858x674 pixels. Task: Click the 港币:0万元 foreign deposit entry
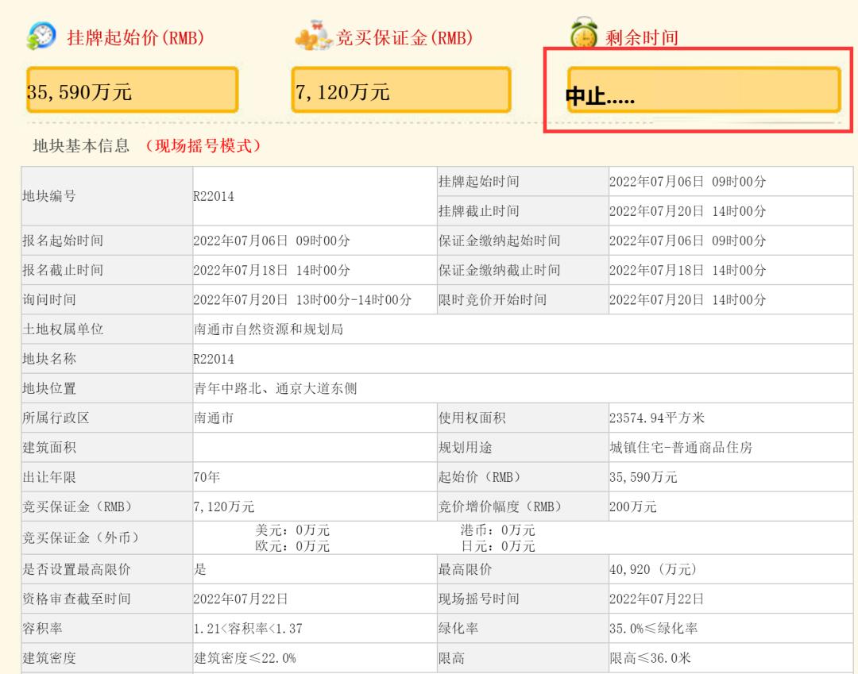click(x=498, y=530)
